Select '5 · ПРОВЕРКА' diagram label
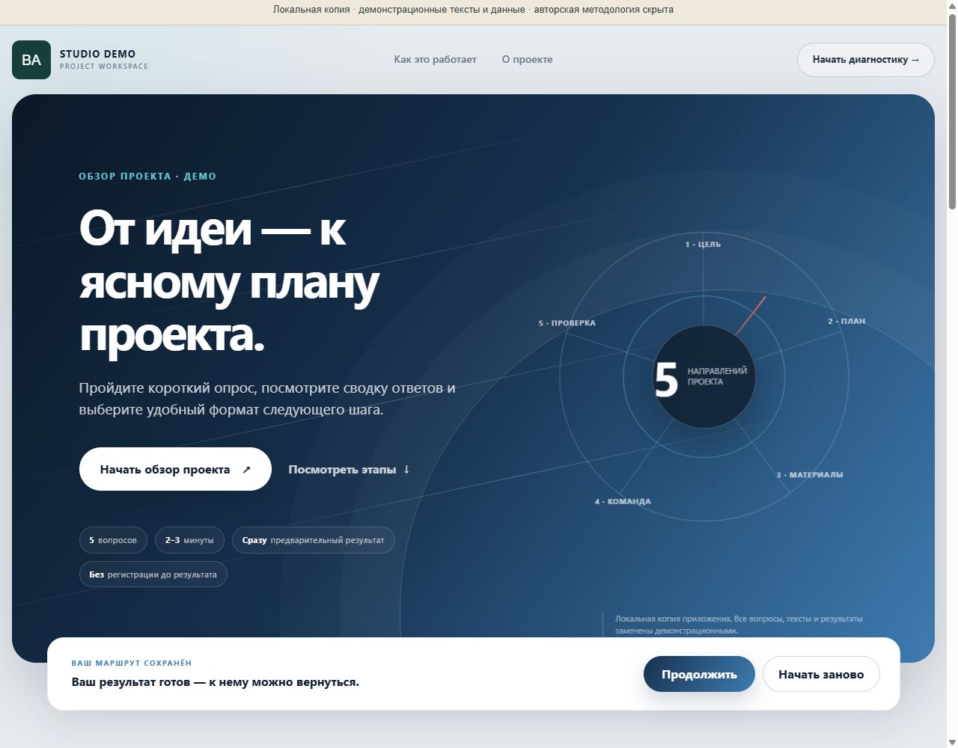 567,323
